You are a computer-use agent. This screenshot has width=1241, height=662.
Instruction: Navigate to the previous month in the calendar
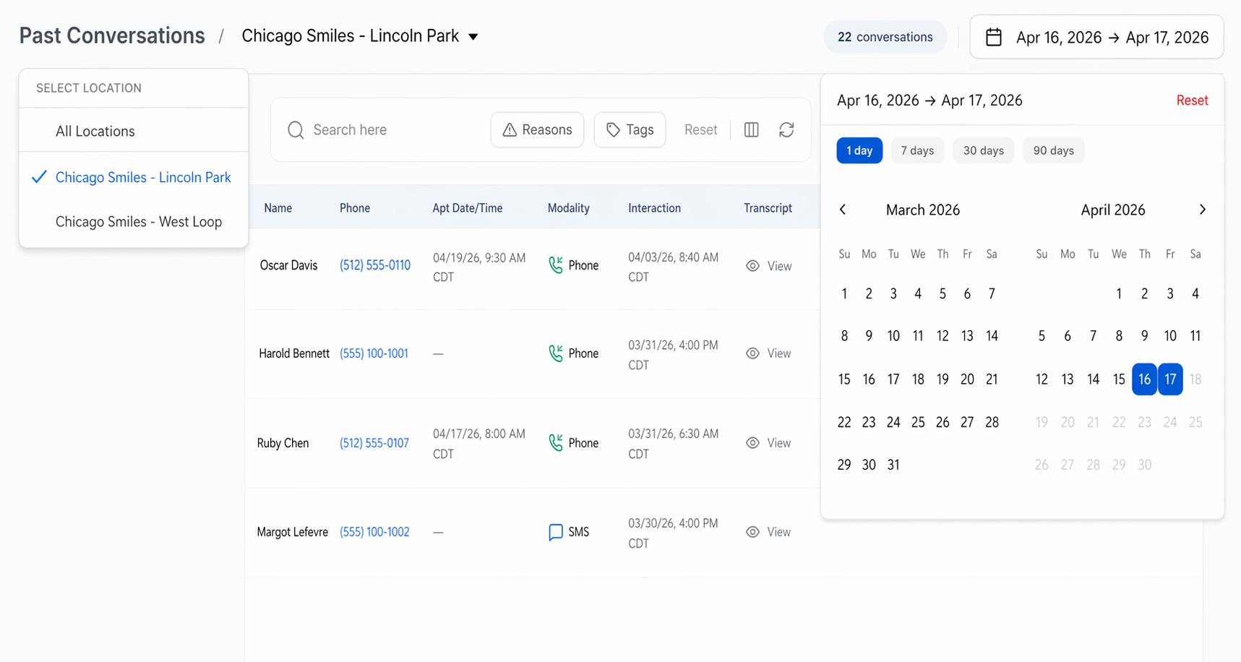842,209
